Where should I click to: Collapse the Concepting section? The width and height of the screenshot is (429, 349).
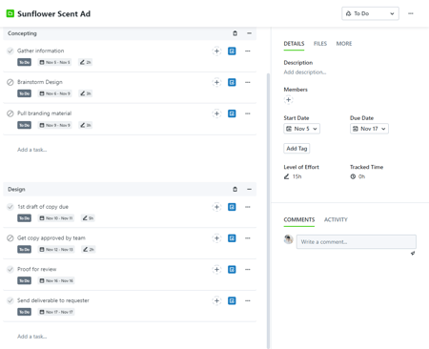coord(249,33)
